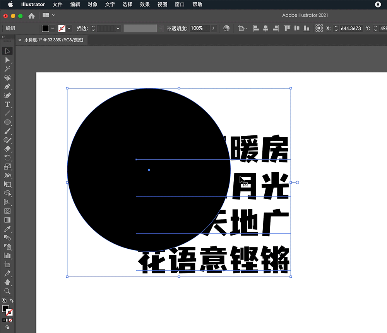Expand the toolbar double-arrow
The height and width of the screenshot is (333, 387).
tap(3, 37)
